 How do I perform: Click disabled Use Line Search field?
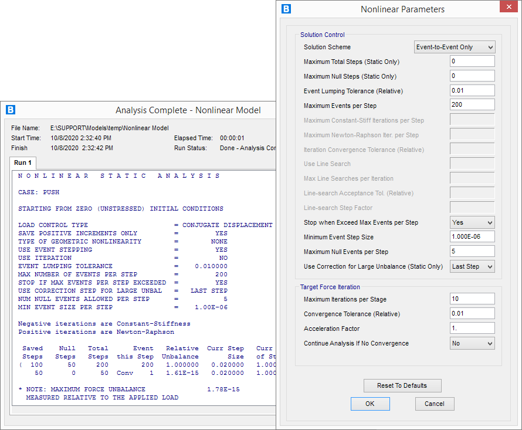pyautogui.click(x=472, y=164)
